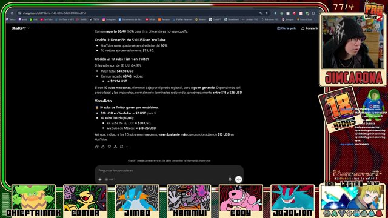Click the 'Valor total: $49.90 USD' line
Image resolution: width=388 pixels, height=218 pixels.
tap(117, 71)
